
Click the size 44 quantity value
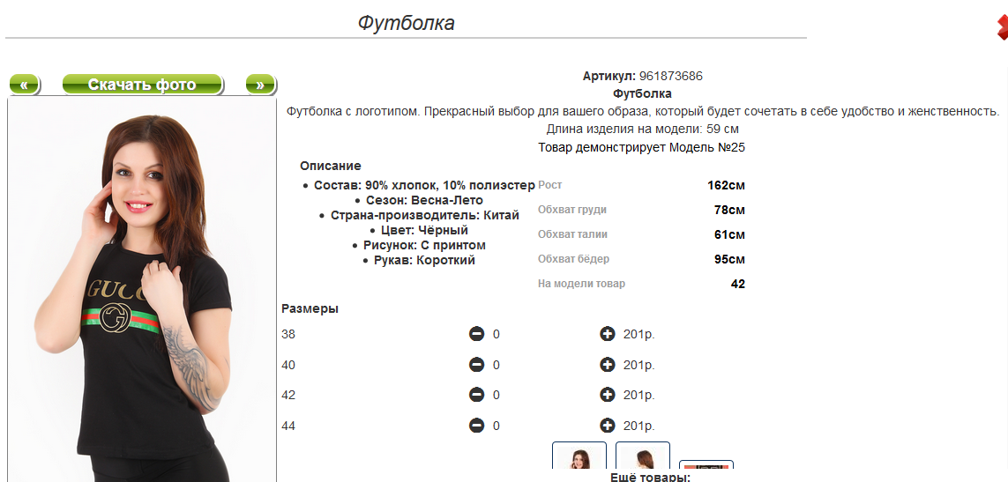[497, 426]
